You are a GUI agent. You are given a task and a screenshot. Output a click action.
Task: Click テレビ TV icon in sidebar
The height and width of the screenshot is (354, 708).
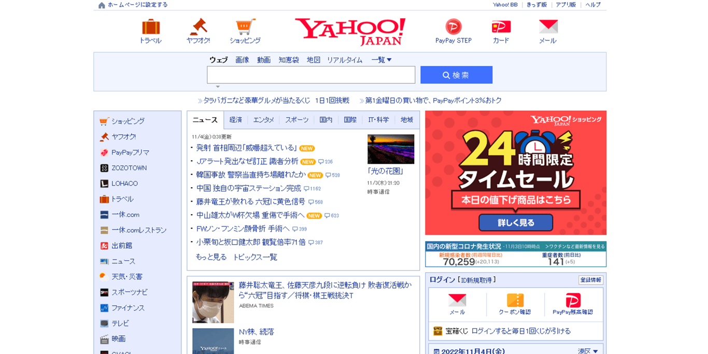point(104,323)
